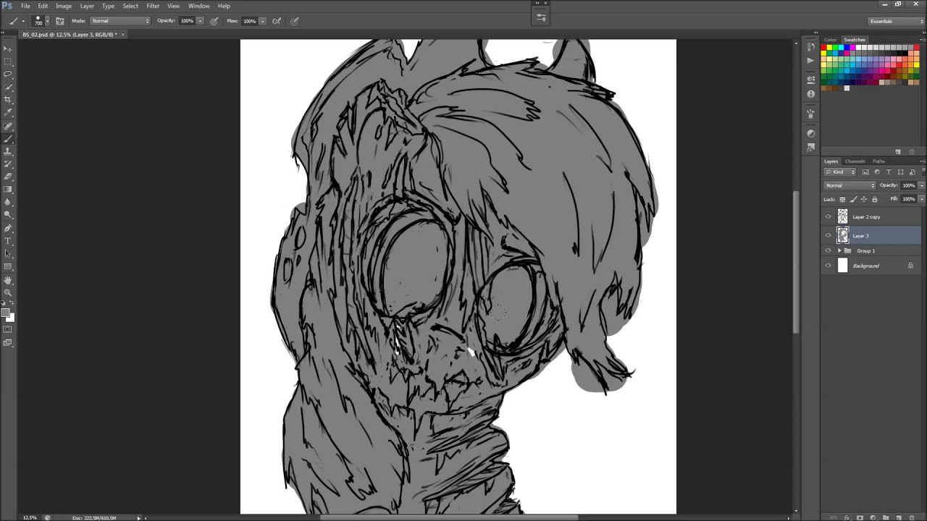Pick the Eyedropper tool
Image resolution: width=927 pixels, height=521 pixels.
pos(8,112)
